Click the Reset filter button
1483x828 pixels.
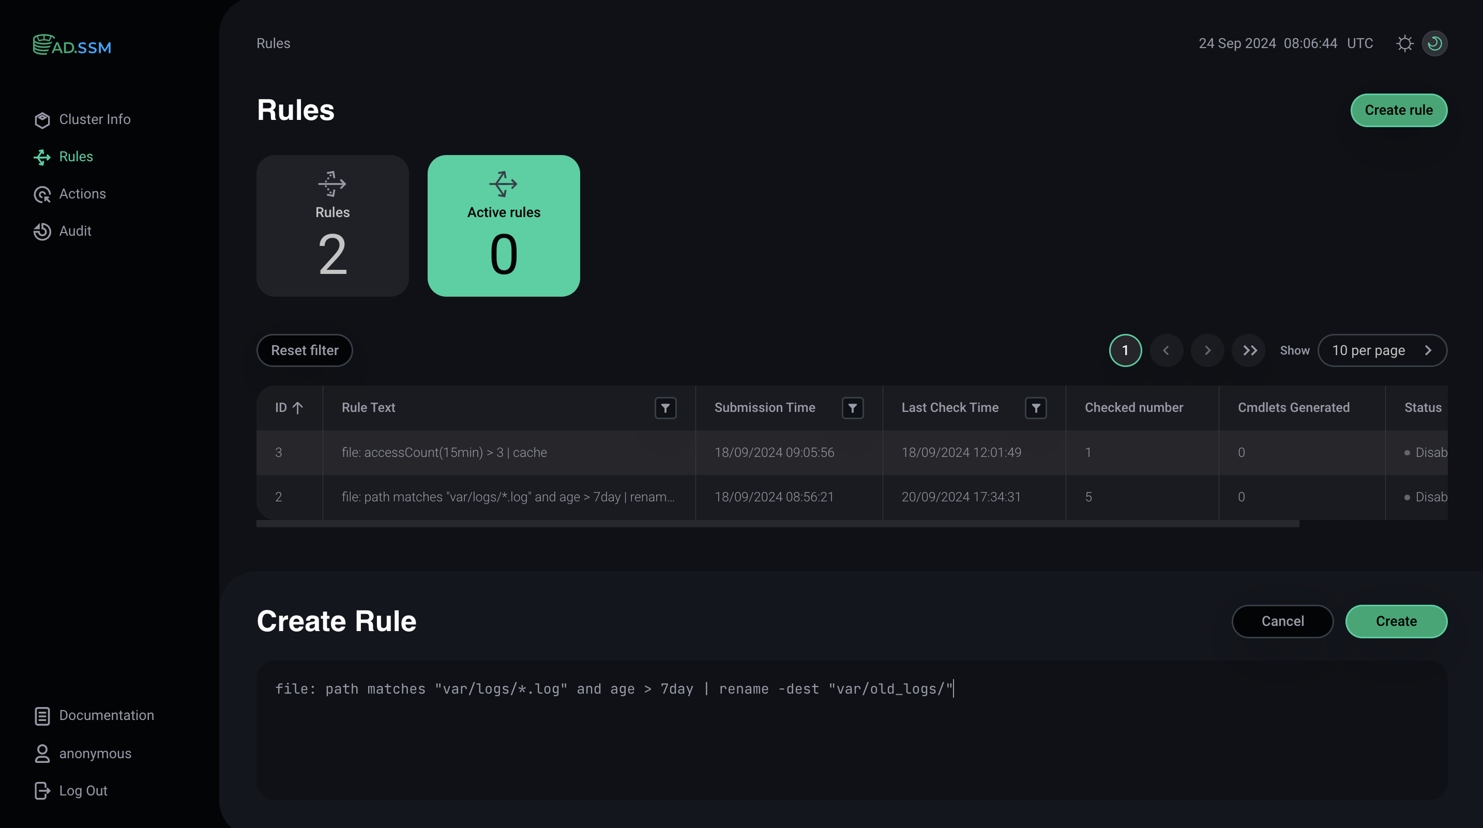click(305, 350)
